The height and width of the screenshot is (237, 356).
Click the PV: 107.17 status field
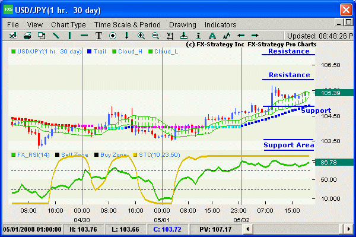tap(215, 229)
